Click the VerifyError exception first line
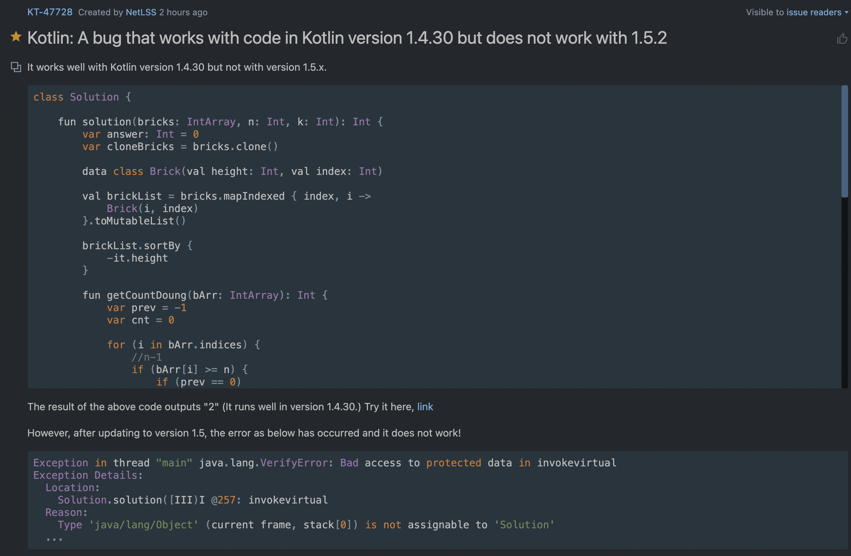The width and height of the screenshot is (851, 556). 324,463
